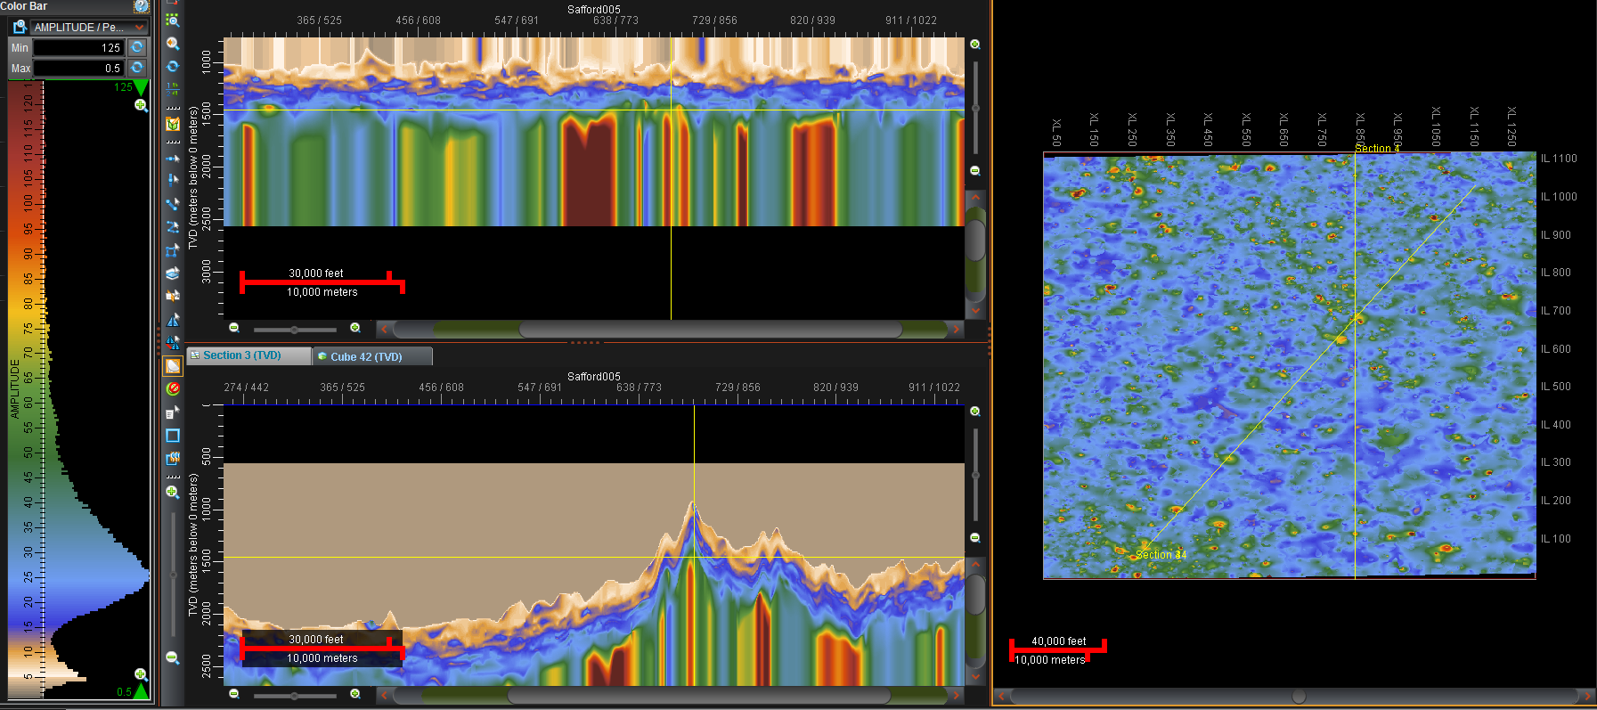Viewport: 1597px width, 710px height.
Task: Click top section vertical scroll up arrow
Action: coord(976,197)
